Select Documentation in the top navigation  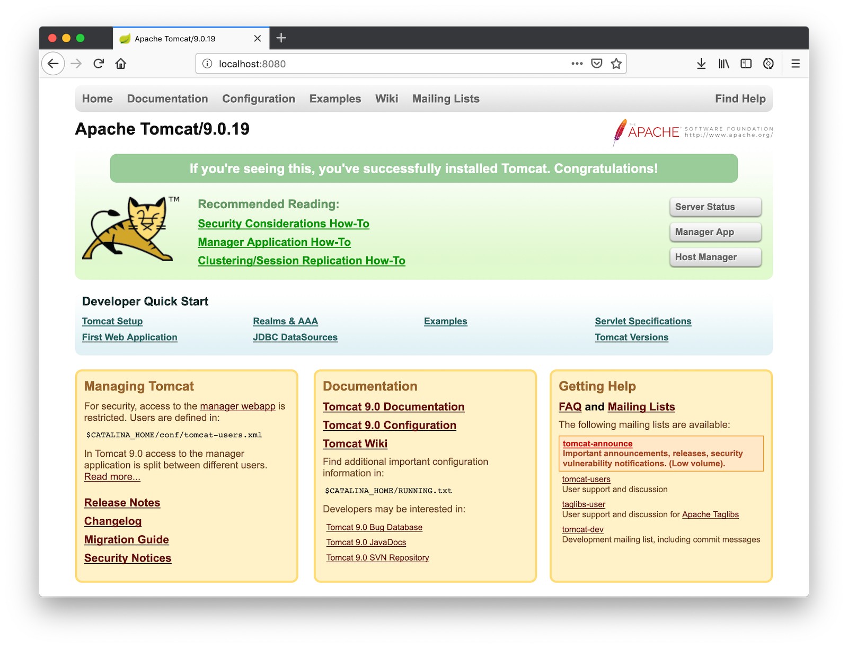coord(167,99)
